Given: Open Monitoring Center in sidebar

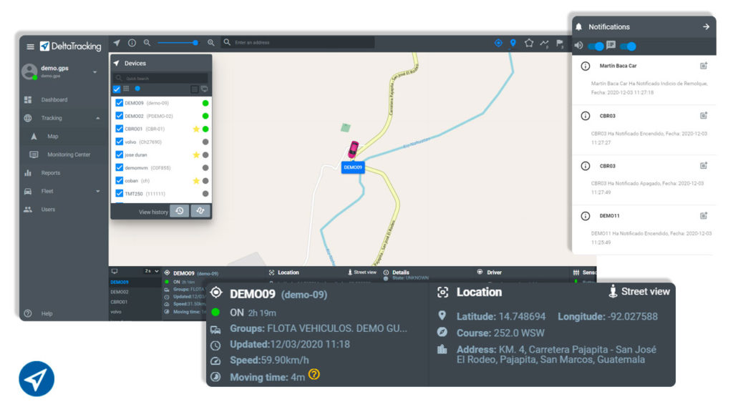Looking at the screenshot, I should [69, 154].
